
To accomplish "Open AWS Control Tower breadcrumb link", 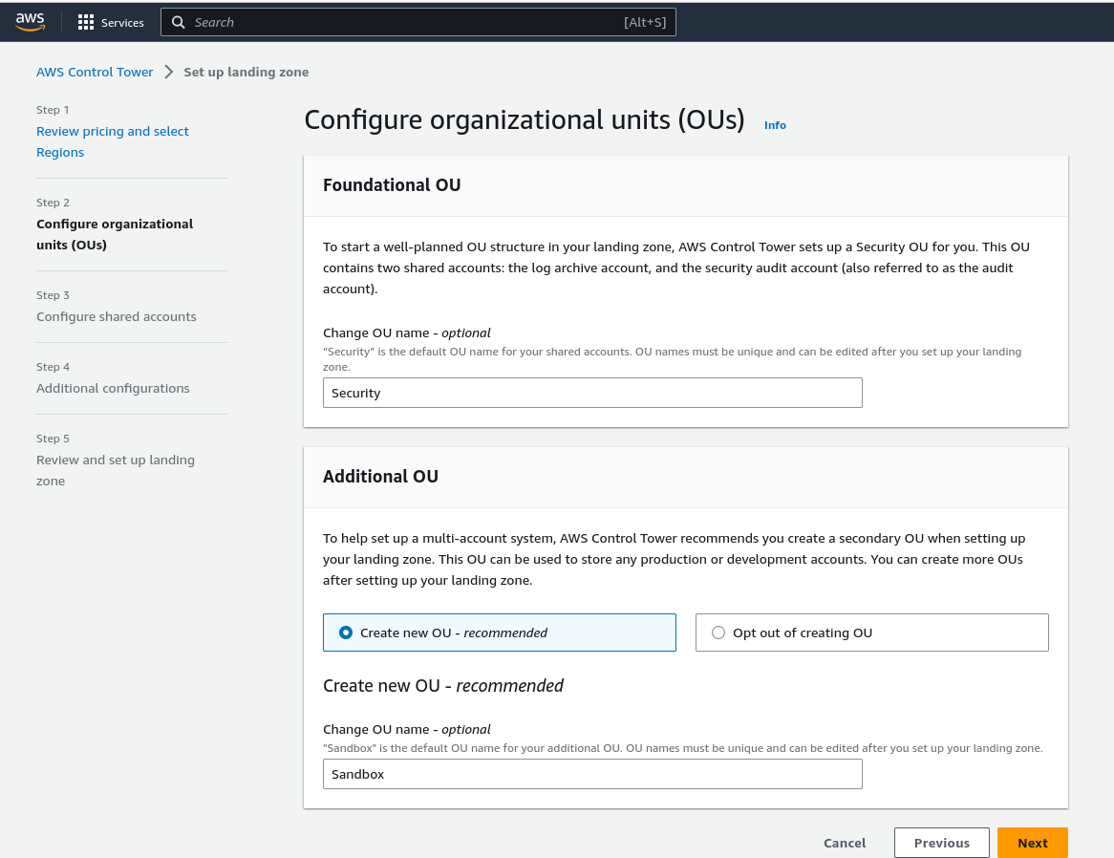I will (95, 72).
